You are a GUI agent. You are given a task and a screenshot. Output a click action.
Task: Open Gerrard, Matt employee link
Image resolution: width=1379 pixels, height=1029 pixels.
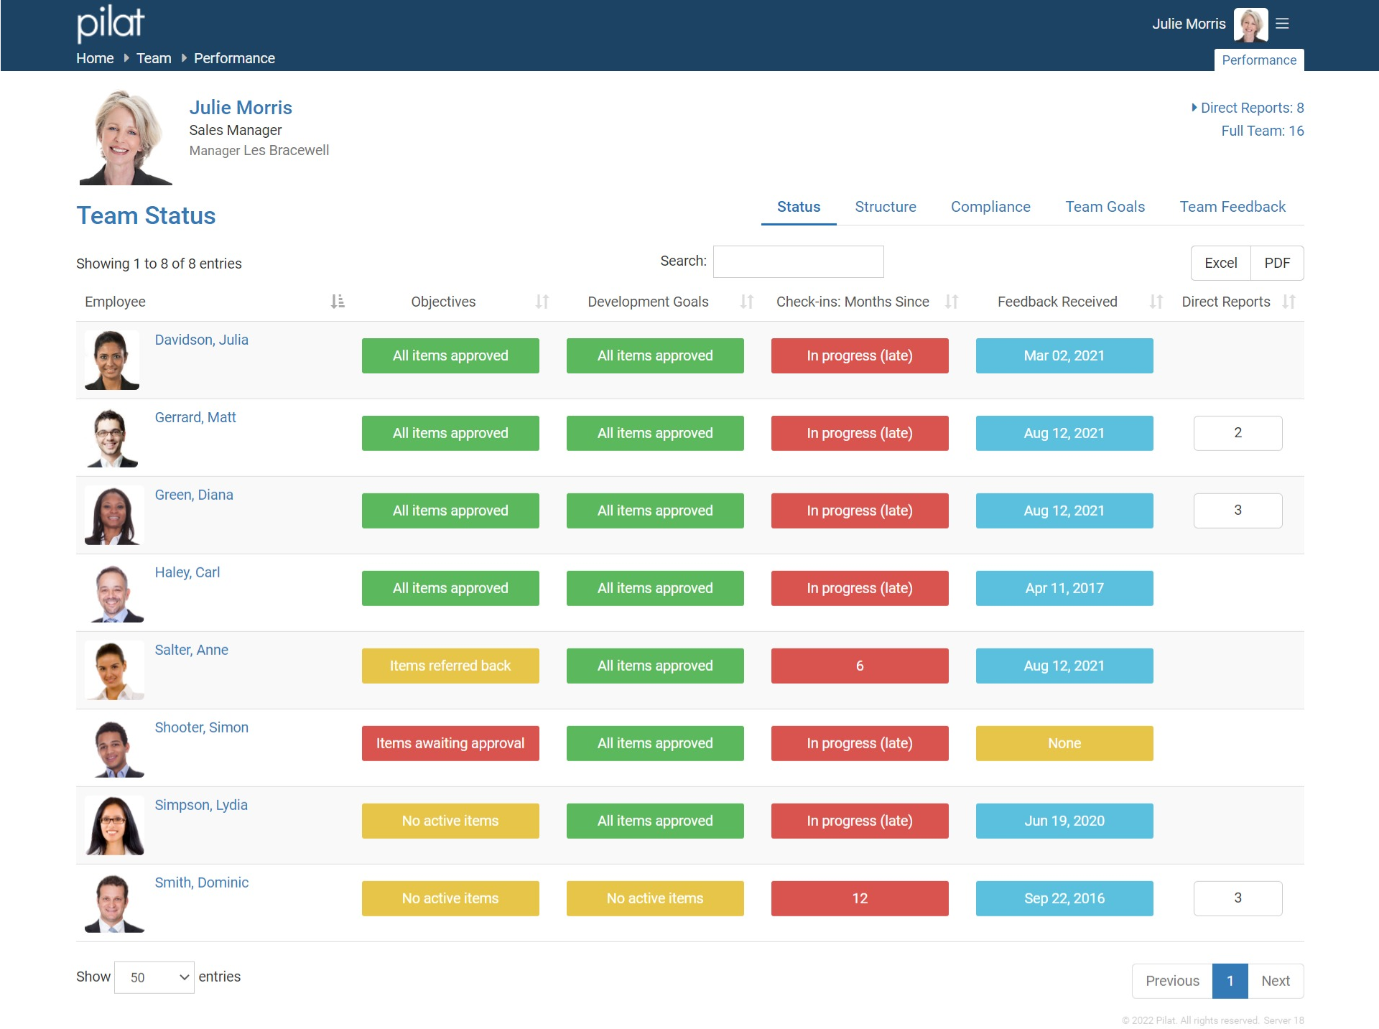[x=195, y=417]
